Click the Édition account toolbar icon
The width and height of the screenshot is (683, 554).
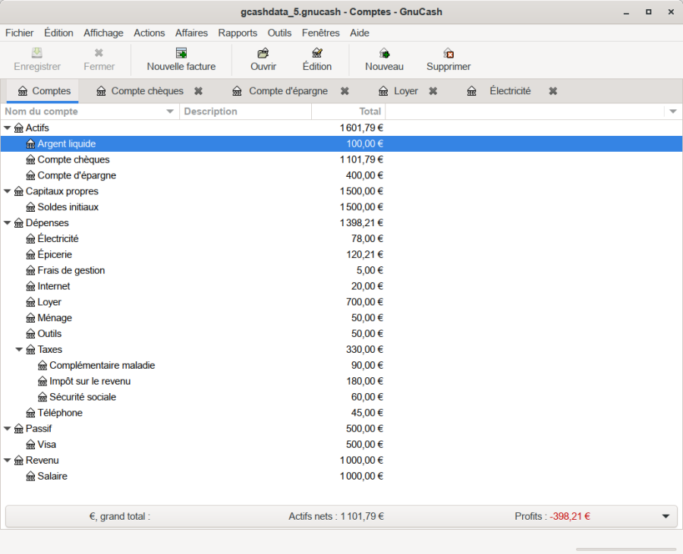(317, 53)
